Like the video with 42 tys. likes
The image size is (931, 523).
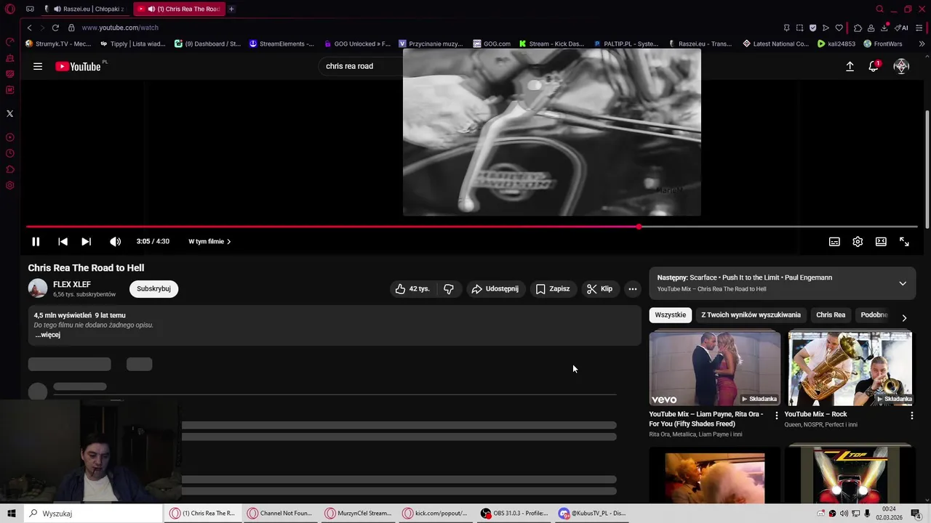click(412, 288)
